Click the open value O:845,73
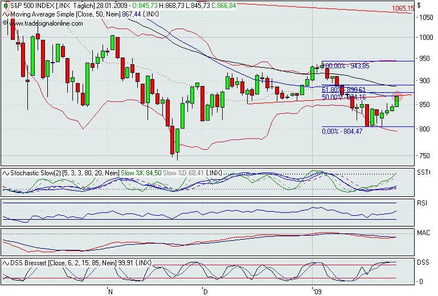The height and width of the screenshot is (296, 438). coord(145,5)
